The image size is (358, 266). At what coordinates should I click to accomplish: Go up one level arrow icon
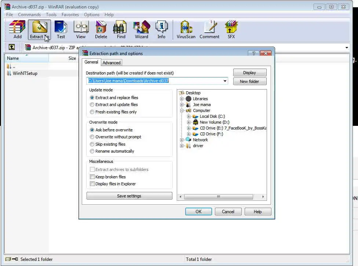[12, 47]
